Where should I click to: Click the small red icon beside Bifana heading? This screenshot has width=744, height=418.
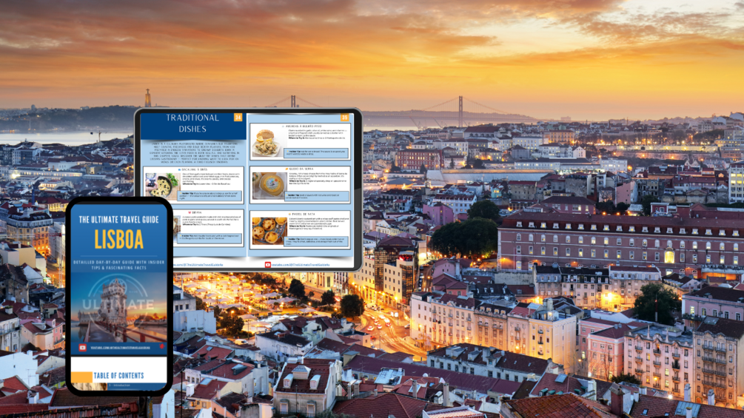(x=190, y=212)
